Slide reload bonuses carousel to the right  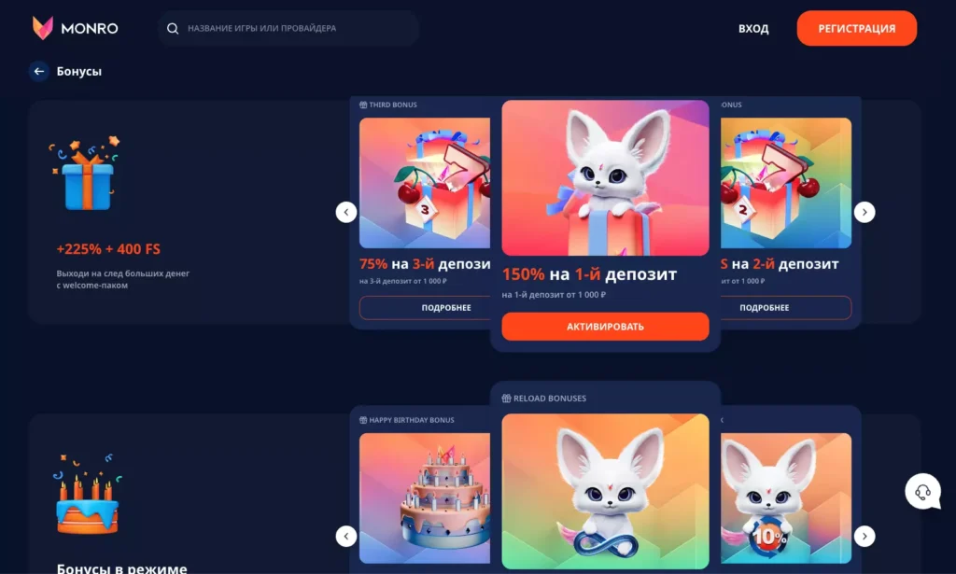[x=865, y=537]
